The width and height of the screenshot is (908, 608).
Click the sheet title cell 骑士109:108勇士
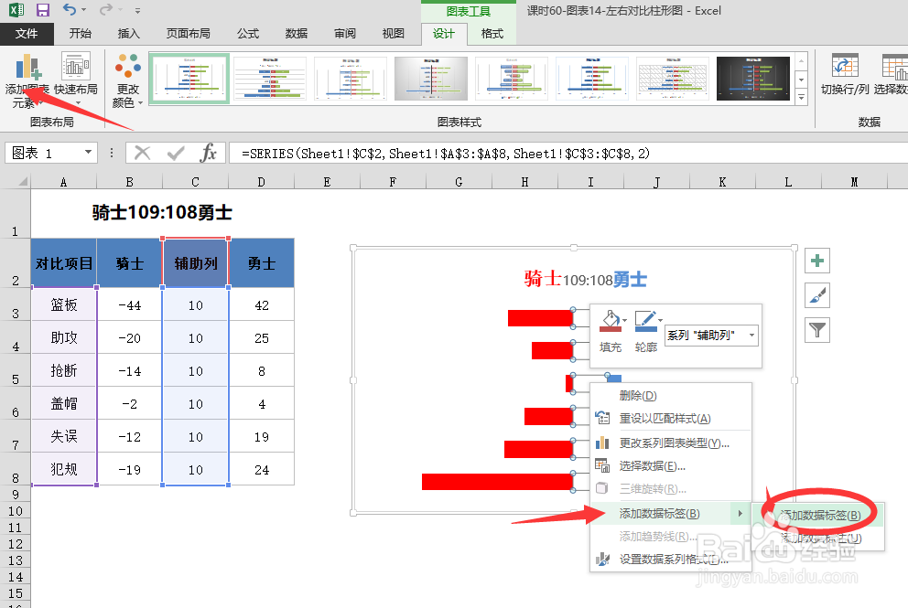tap(162, 212)
